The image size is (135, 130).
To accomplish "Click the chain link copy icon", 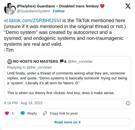I will point(45,113).
